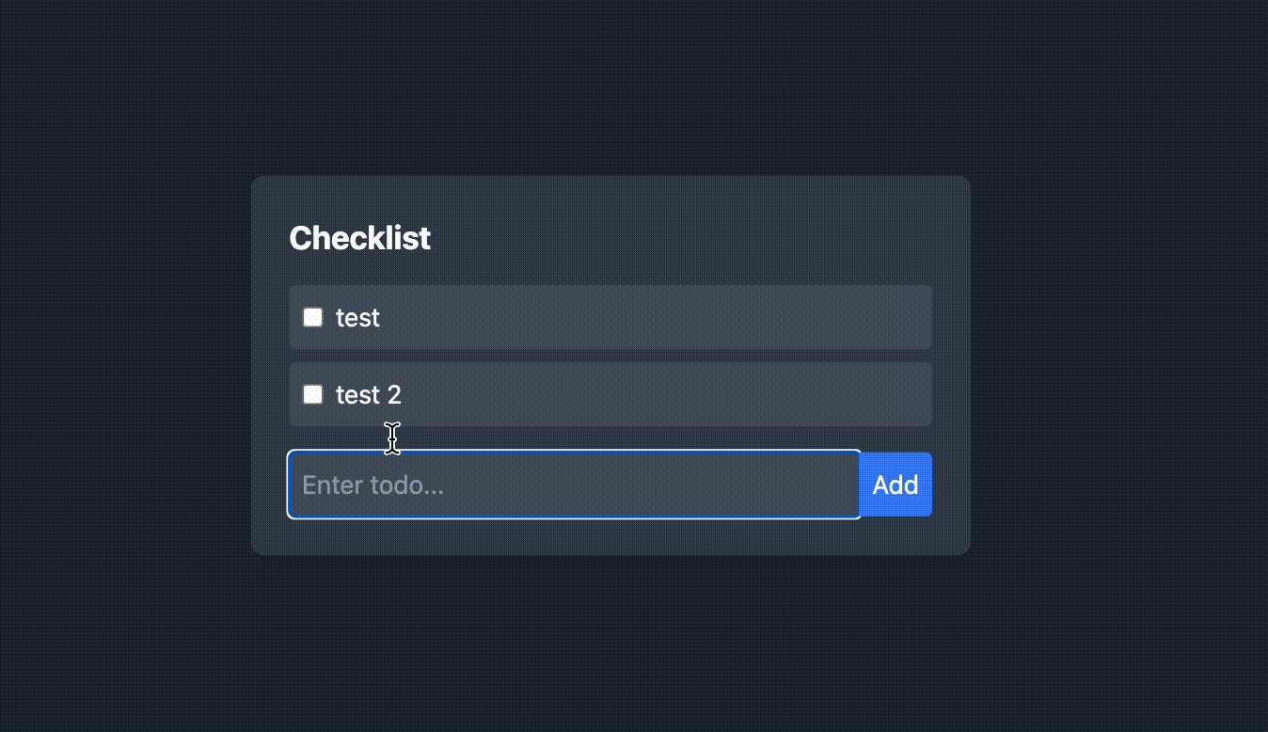This screenshot has width=1268, height=732.
Task: Click the Add button
Action: pos(896,485)
